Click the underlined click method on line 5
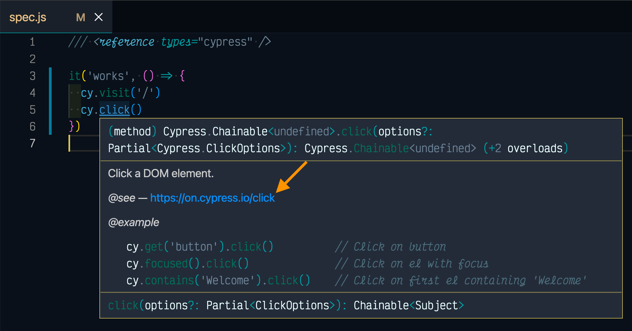632x331 pixels. (114, 110)
